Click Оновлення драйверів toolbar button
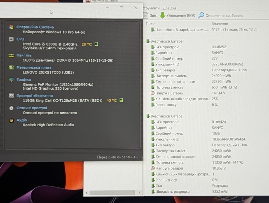 point(221,16)
